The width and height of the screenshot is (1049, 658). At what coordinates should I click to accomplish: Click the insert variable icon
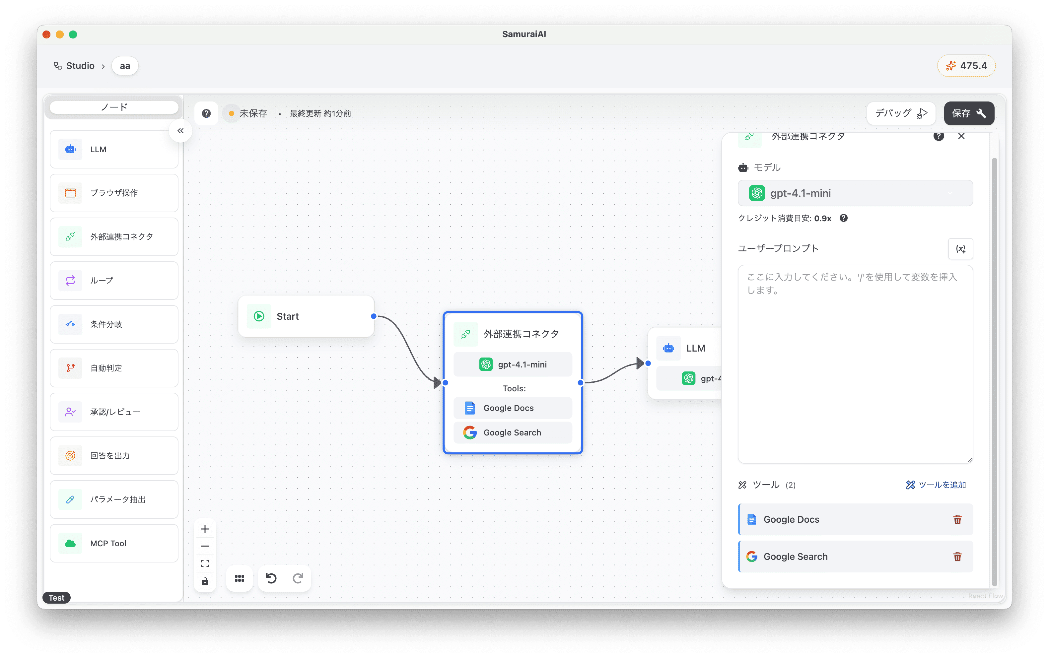tap(960, 249)
